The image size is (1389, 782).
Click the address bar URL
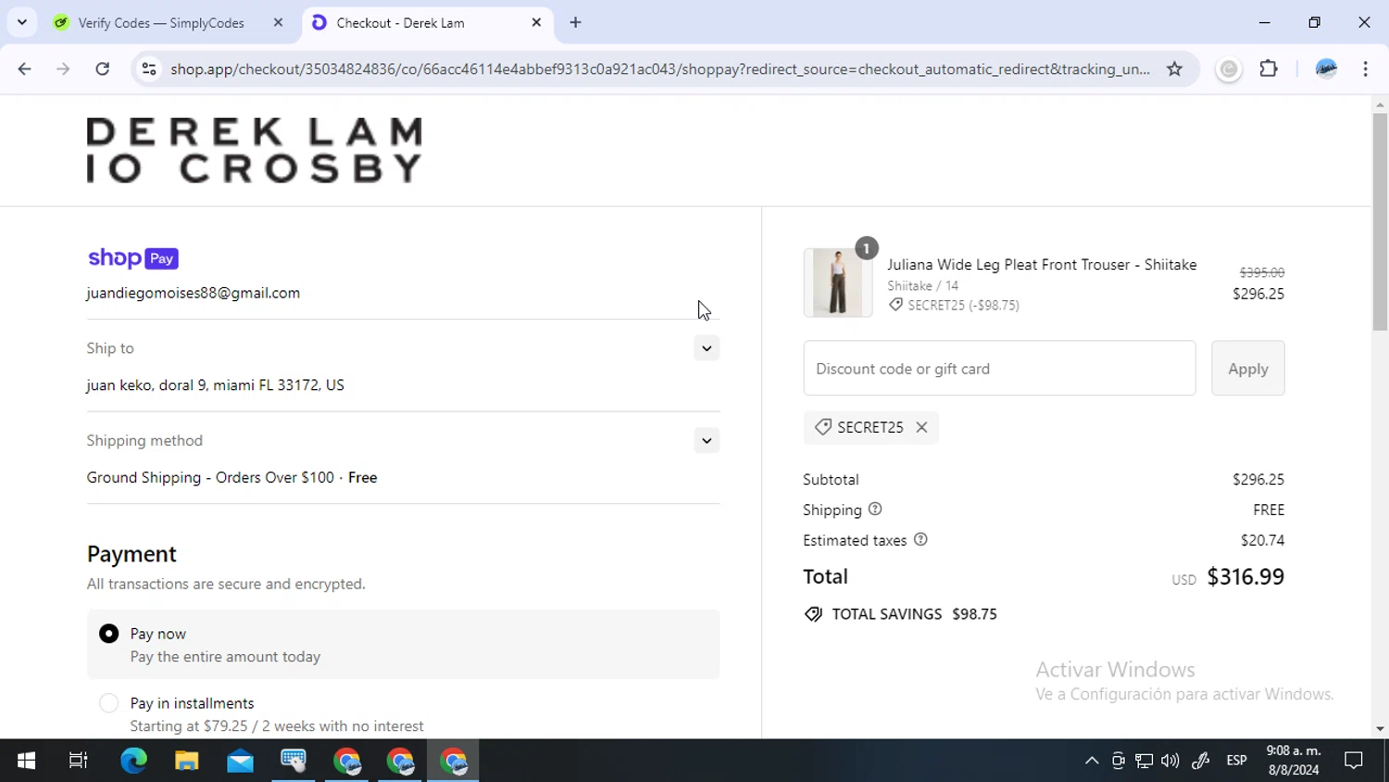pos(660,69)
